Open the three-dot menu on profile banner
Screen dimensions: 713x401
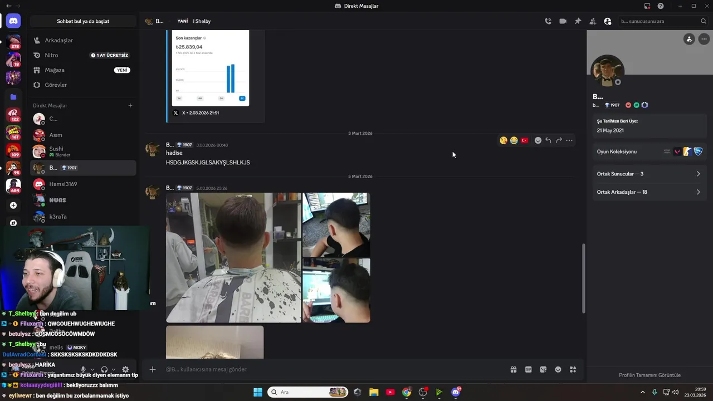(x=704, y=39)
